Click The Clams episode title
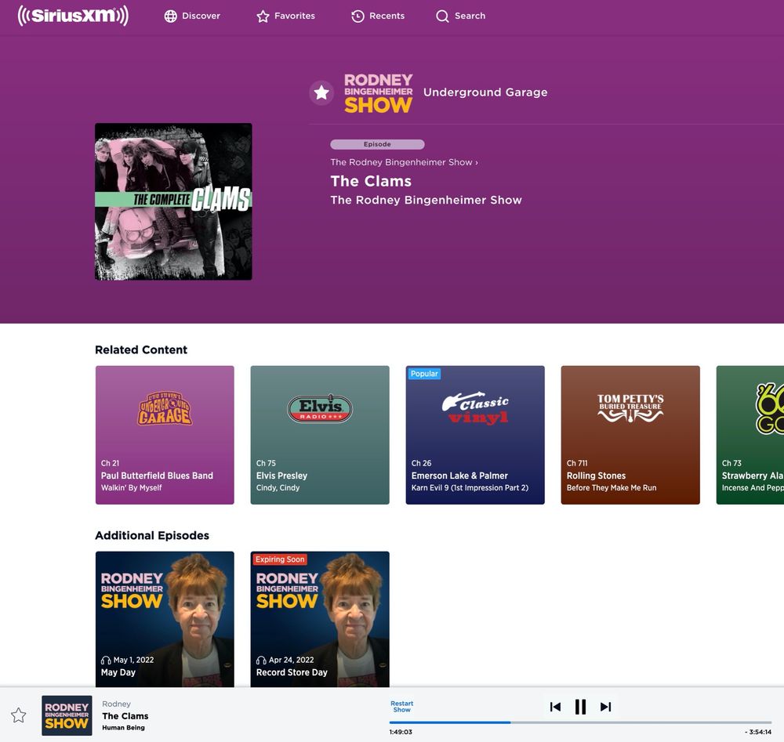The height and width of the screenshot is (742, 784). (371, 181)
